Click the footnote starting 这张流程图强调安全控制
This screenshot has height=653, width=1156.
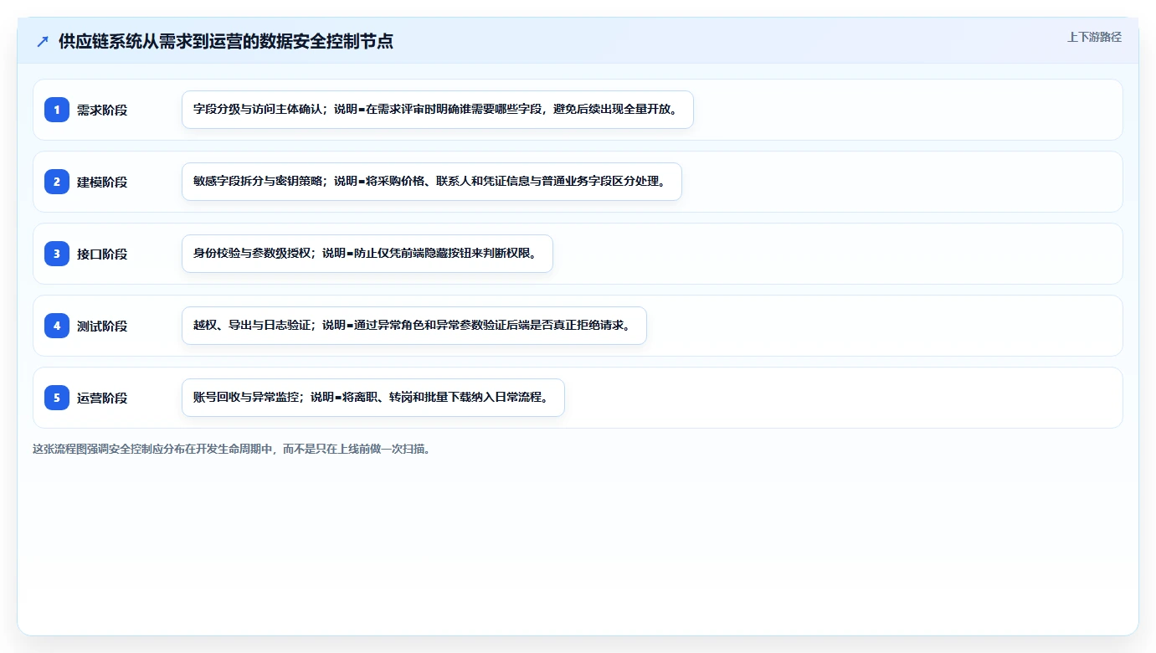click(x=233, y=449)
